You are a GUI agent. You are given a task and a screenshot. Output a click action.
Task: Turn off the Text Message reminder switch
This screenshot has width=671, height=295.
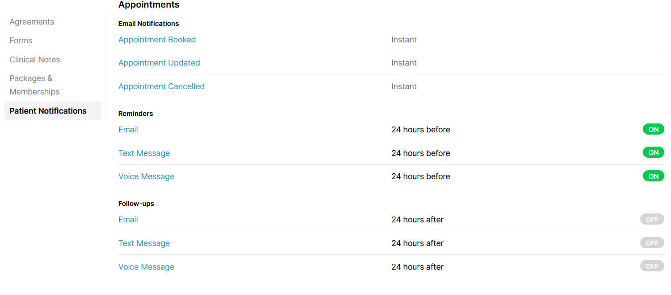pyautogui.click(x=653, y=152)
